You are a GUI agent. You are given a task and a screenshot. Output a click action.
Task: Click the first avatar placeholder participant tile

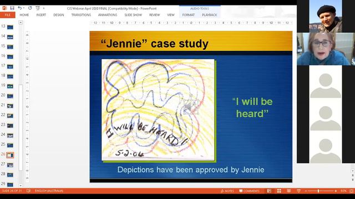click(x=326, y=82)
